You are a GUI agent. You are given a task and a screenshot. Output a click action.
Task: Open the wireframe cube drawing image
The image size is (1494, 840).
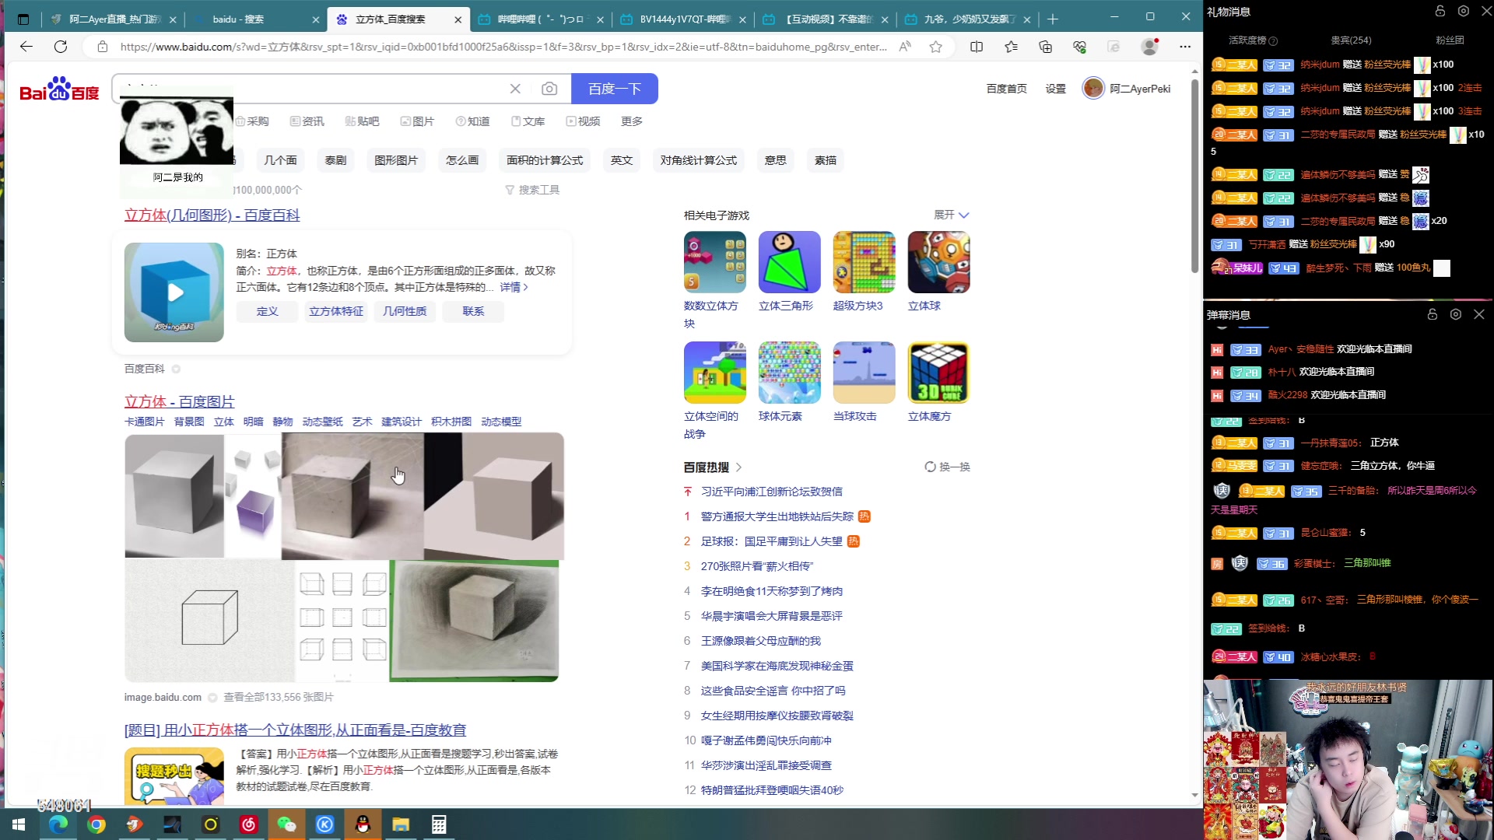209,621
